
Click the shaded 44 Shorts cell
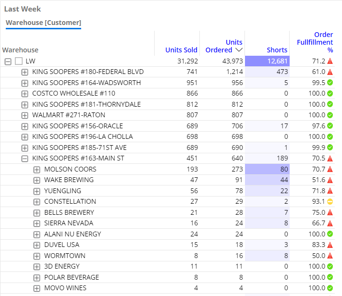coord(267,180)
